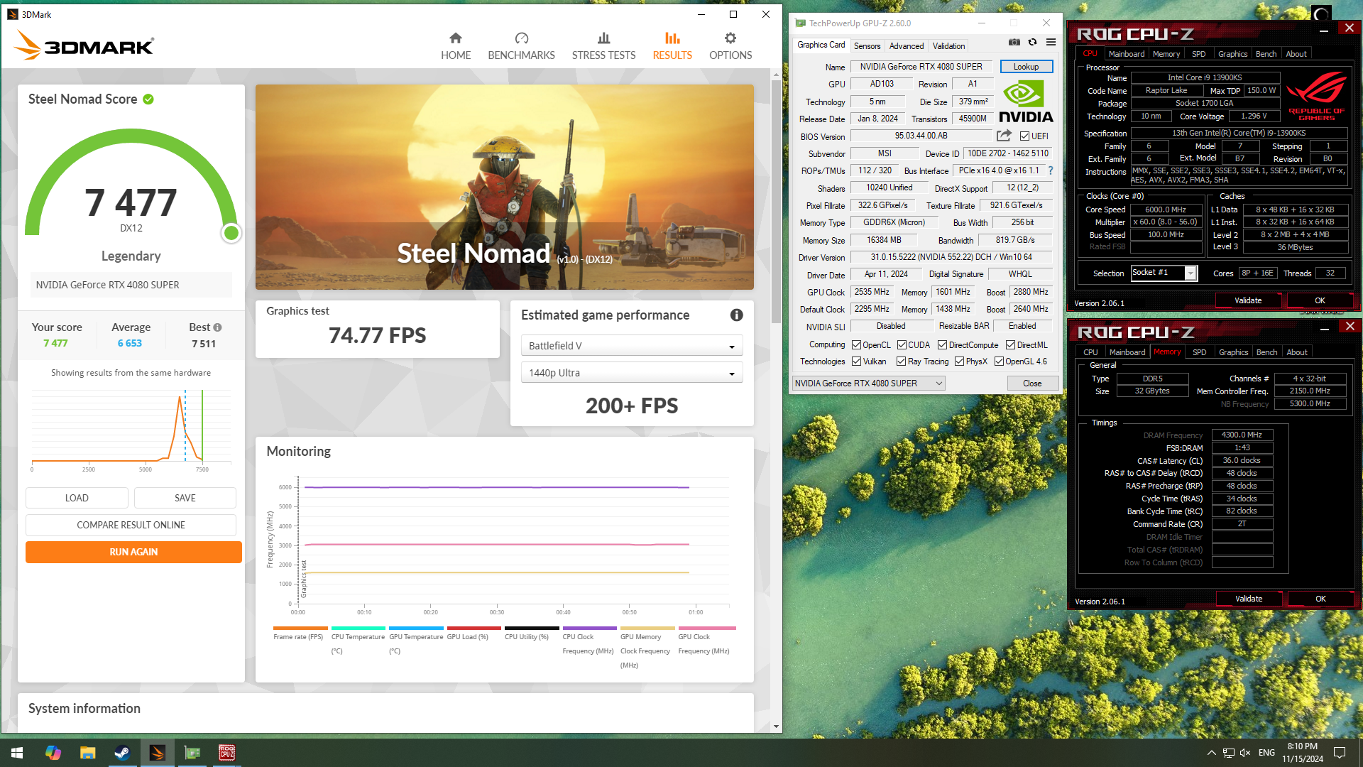Toggle DirectCompute checkbox in GPU-Z
This screenshot has height=767, width=1363.
(942, 345)
